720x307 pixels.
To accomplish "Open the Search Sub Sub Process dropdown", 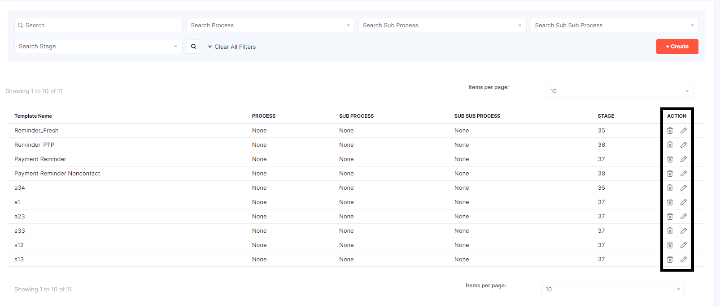I will (615, 25).
